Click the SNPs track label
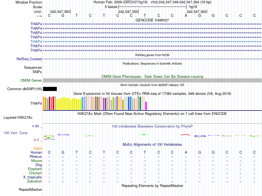 37,72
